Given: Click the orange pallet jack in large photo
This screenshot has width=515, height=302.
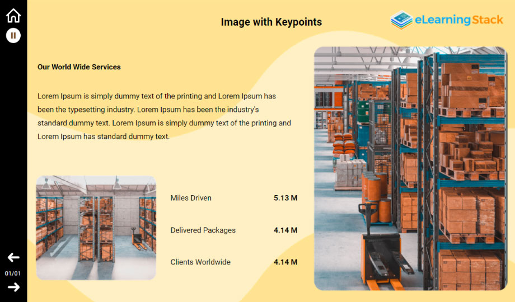Looking at the screenshot, I should [381, 252].
